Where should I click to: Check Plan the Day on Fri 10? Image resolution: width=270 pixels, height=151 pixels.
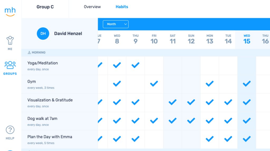[x=154, y=139]
